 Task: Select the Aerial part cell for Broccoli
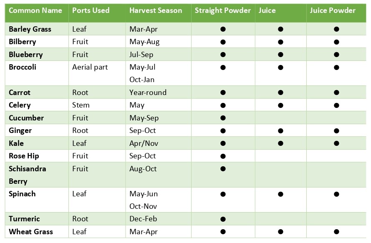[90, 67]
